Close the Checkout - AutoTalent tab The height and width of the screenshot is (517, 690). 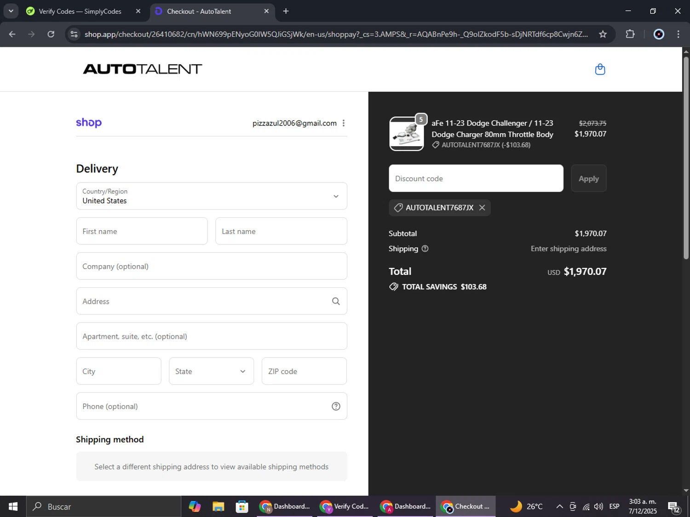[x=266, y=11]
